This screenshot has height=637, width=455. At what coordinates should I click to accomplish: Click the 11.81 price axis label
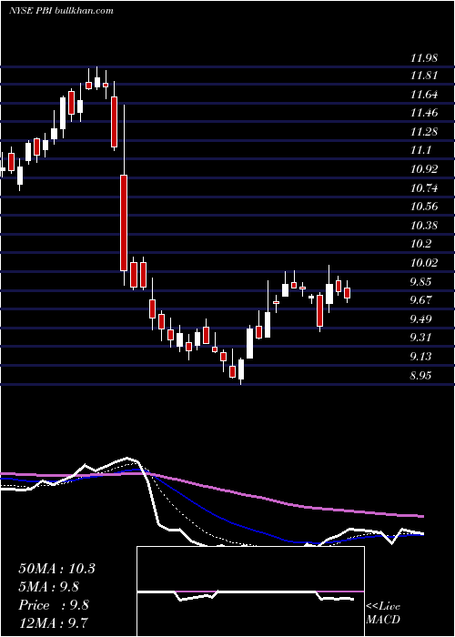tap(424, 76)
